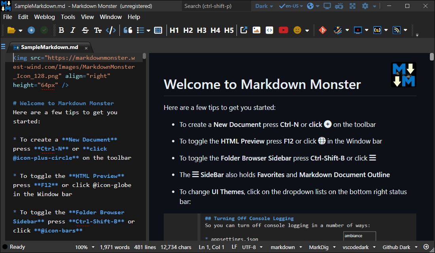Open the Help menu

tap(134, 17)
